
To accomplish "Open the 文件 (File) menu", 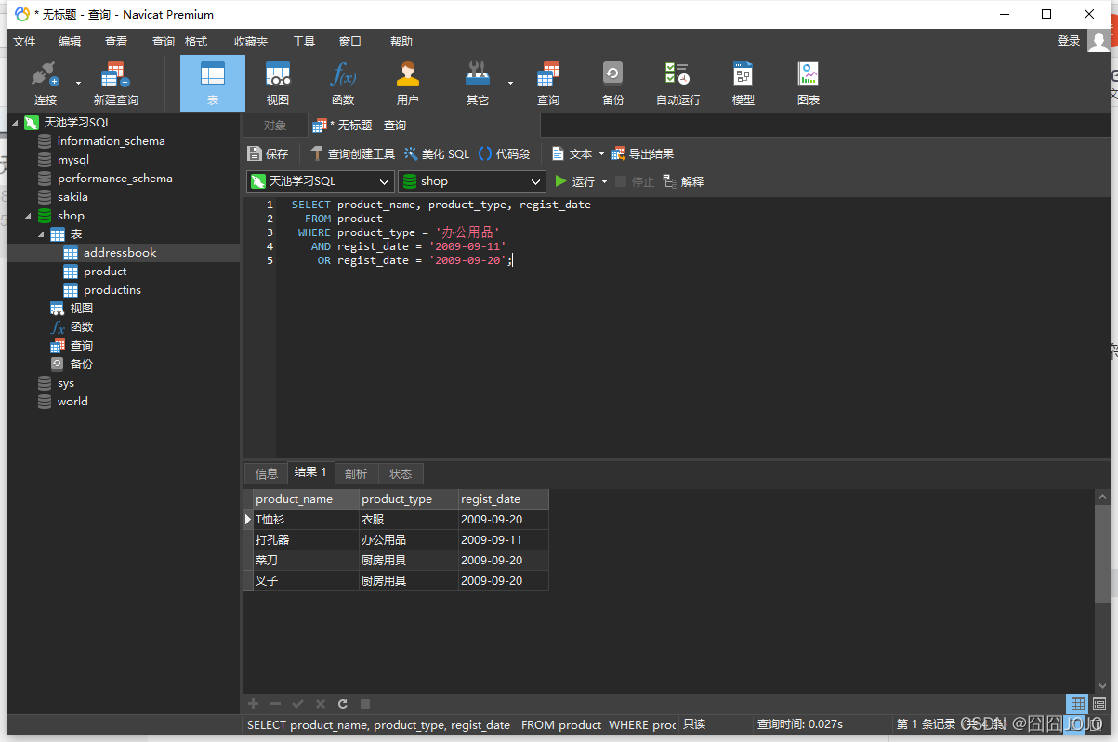I will click(24, 41).
